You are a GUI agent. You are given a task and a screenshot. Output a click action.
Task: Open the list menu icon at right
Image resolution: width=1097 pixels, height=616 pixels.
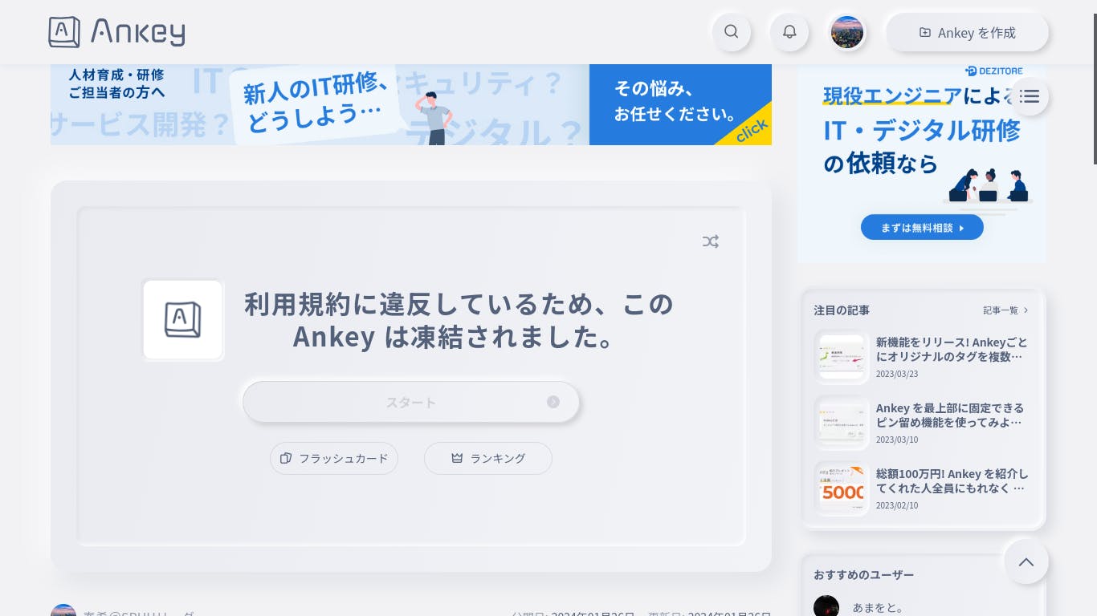point(1030,96)
